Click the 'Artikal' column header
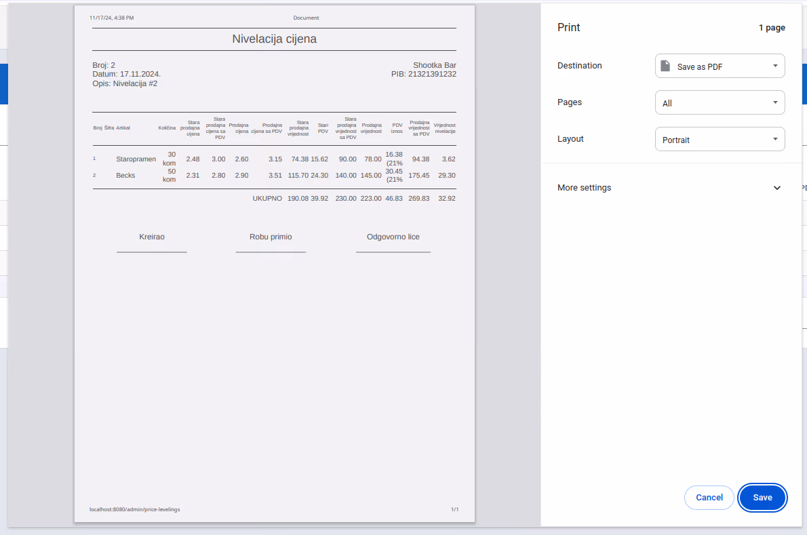The width and height of the screenshot is (807, 535). [123, 128]
